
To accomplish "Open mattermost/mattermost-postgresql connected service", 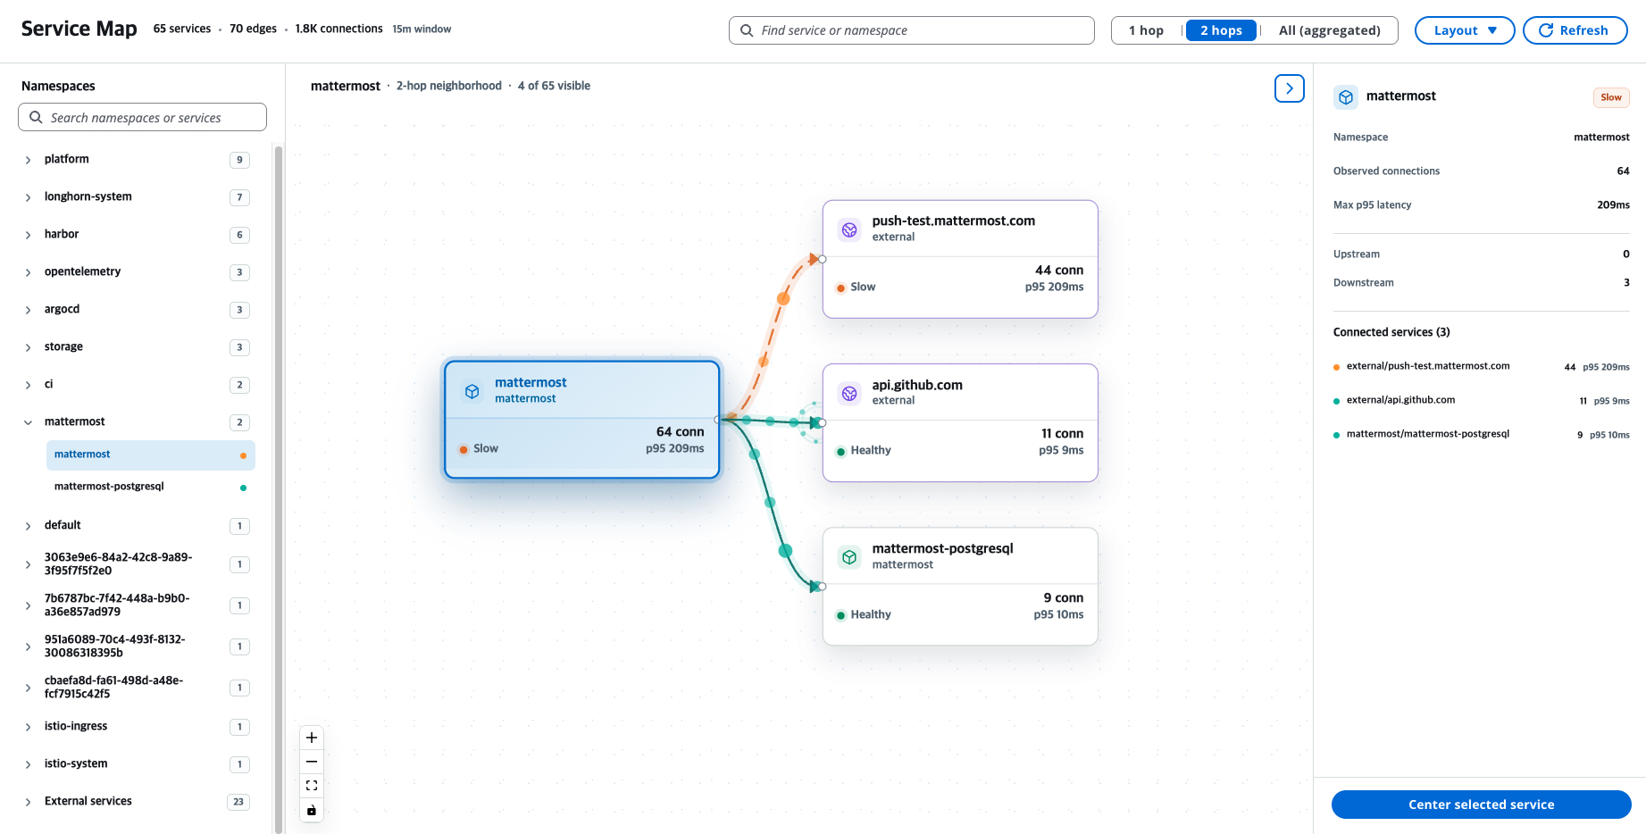I will 1481,434.
